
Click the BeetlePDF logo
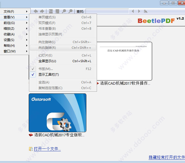point(156,21)
